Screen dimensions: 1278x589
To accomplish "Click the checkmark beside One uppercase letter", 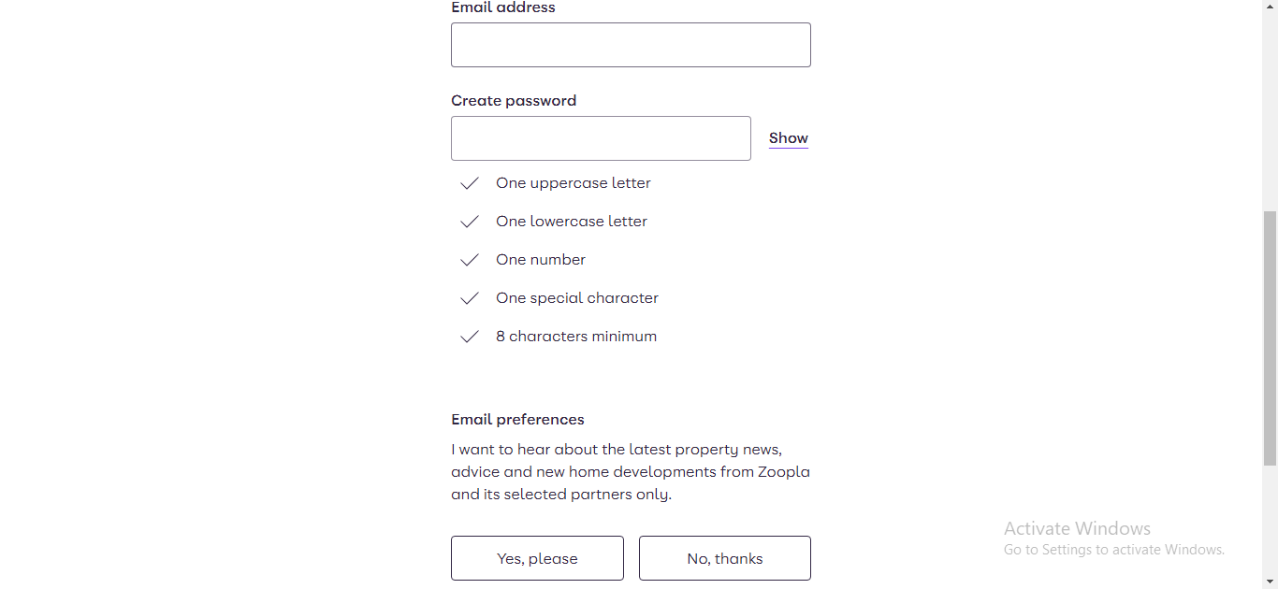I will [470, 183].
